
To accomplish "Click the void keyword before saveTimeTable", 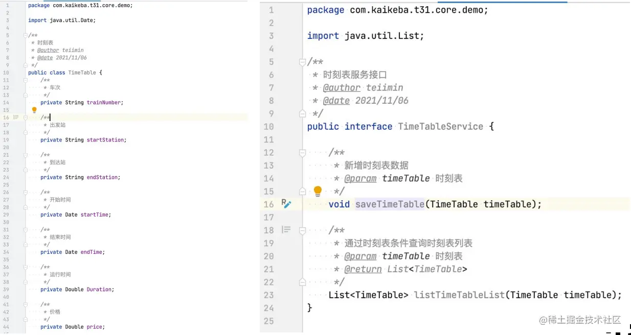I will [x=339, y=204].
